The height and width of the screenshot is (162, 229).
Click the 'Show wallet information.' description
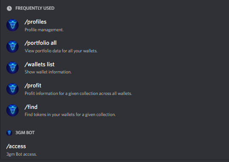[48, 72]
